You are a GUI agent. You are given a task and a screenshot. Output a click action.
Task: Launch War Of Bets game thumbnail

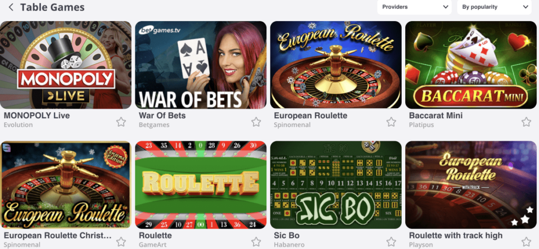click(201, 65)
